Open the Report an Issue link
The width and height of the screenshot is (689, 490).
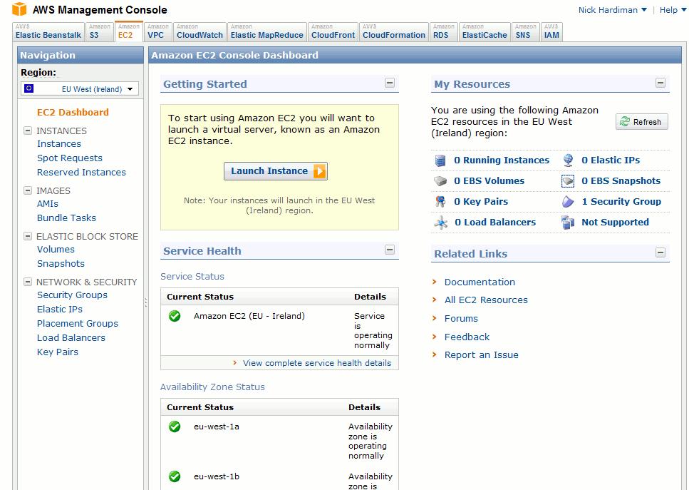point(481,355)
